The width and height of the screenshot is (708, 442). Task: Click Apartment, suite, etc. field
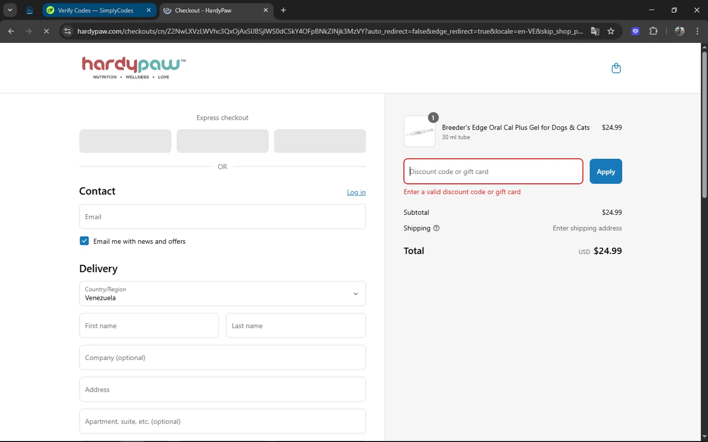(x=222, y=421)
